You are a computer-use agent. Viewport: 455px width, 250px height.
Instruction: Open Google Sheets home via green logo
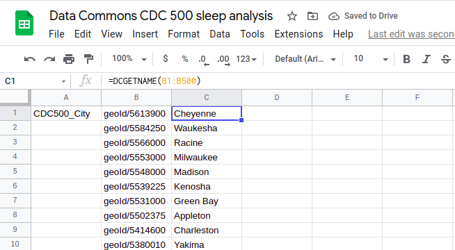click(x=24, y=23)
